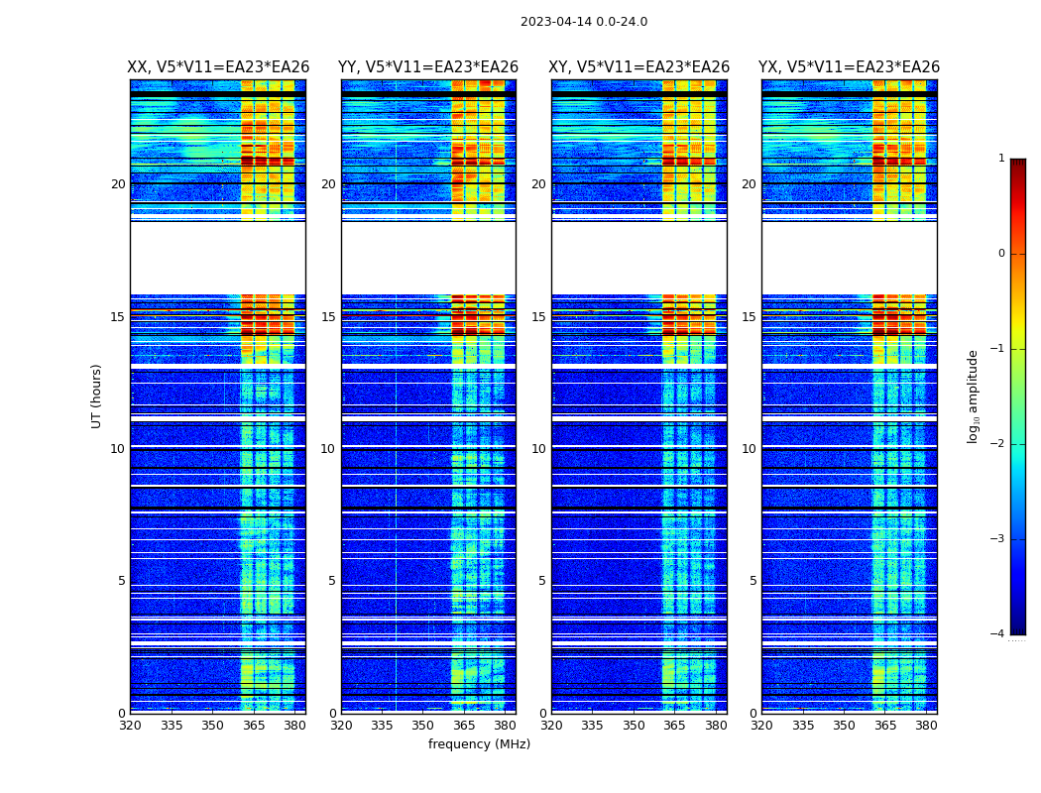Screen dimensions: 1041x793
Task: Click the 380 MHz tick under YX panel
Action: (x=926, y=726)
